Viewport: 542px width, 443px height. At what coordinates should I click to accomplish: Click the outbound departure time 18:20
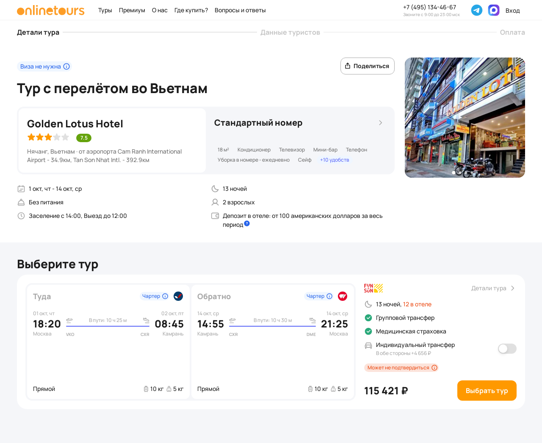(x=47, y=324)
